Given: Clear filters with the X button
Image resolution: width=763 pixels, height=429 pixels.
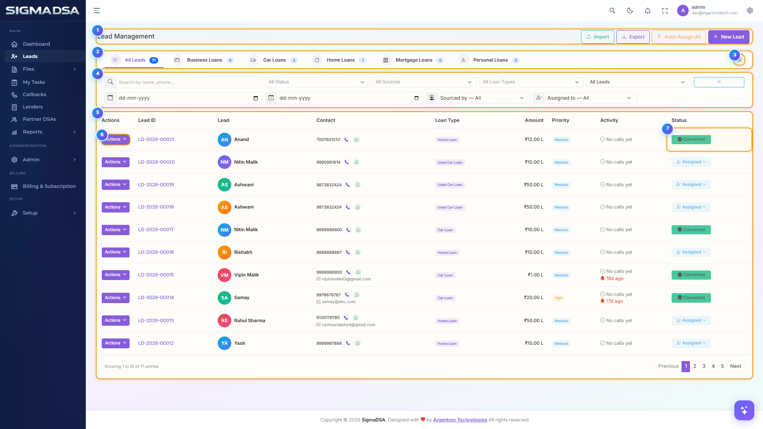Looking at the screenshot, I should coord(719,82).
